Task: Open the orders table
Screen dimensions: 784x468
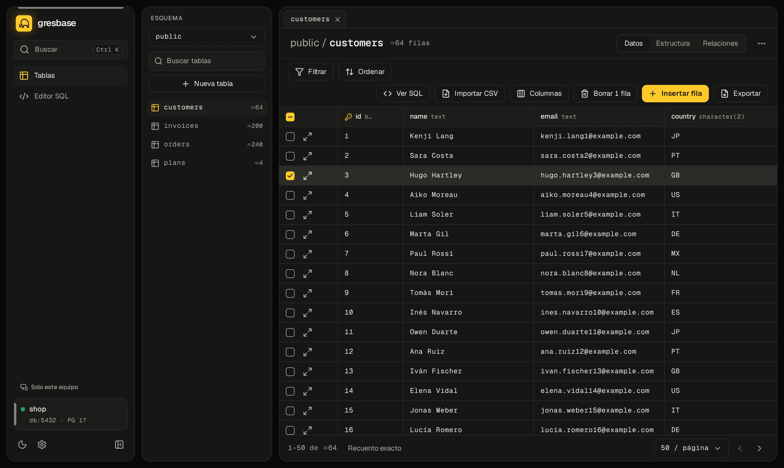Action: (207, 144)
